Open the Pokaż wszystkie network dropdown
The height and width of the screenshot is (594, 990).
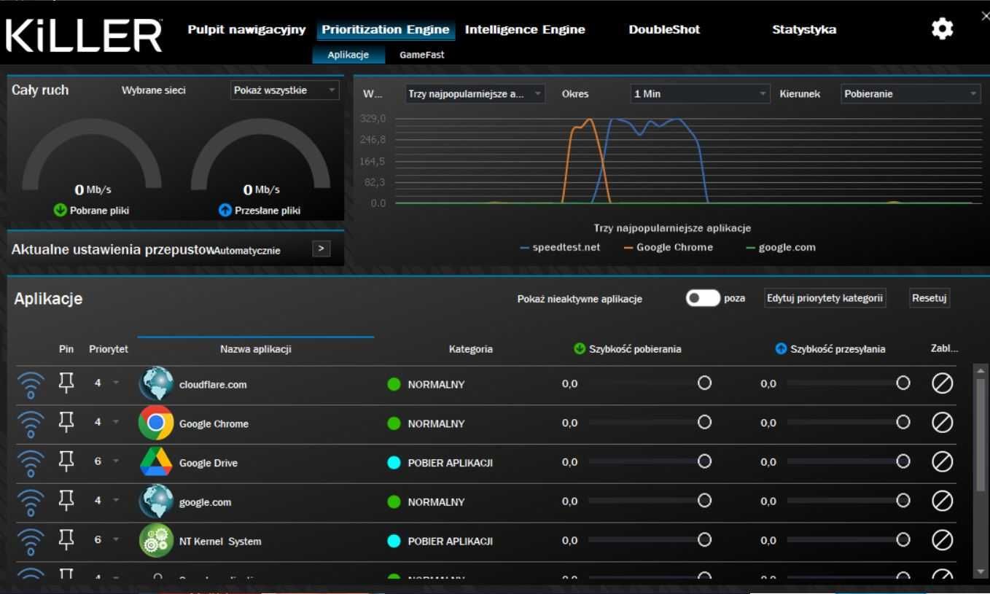(285, 90)
